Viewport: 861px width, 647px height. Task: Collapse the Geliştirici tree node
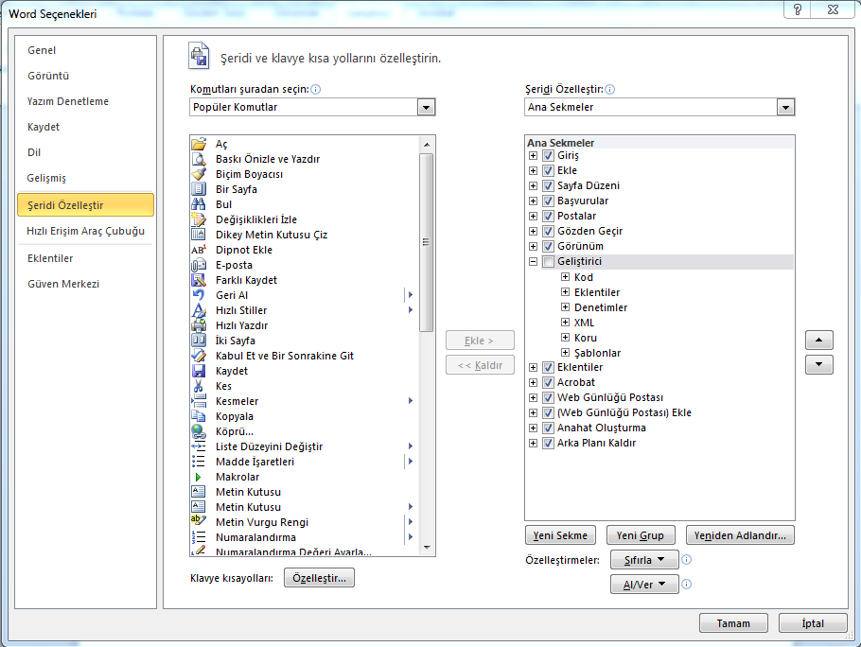coord(533,261)
